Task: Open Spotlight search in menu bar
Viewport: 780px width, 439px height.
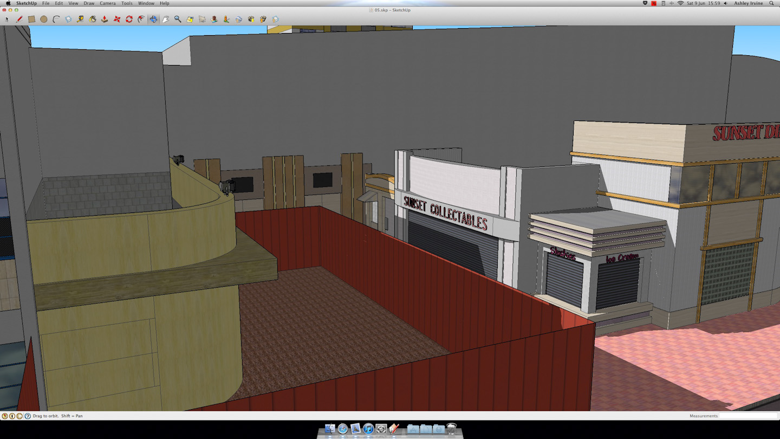Action: coord(772,3)
